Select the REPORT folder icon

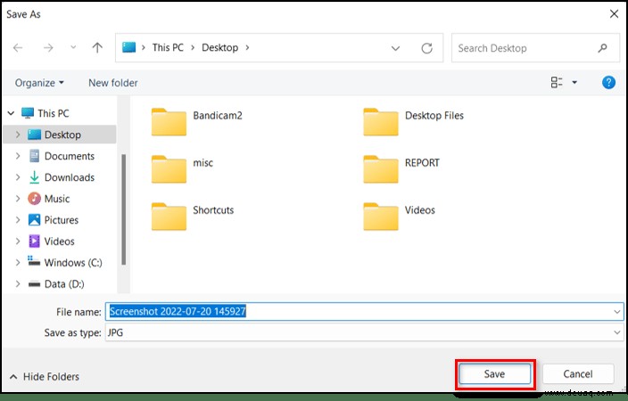pyautogui.click(x=381, y=169)
